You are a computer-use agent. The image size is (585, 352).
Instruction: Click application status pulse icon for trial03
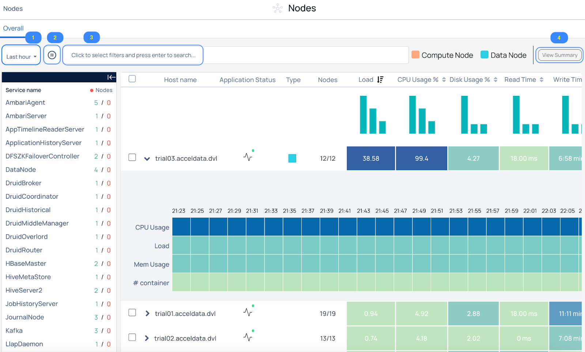pyautogui.click(x=248, y=156)
